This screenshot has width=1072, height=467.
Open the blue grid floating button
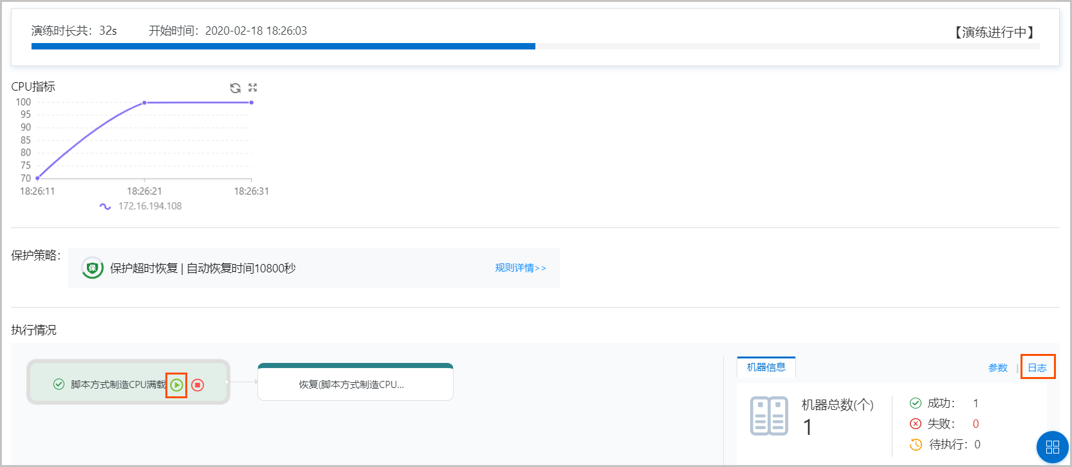pos(1052,446)
